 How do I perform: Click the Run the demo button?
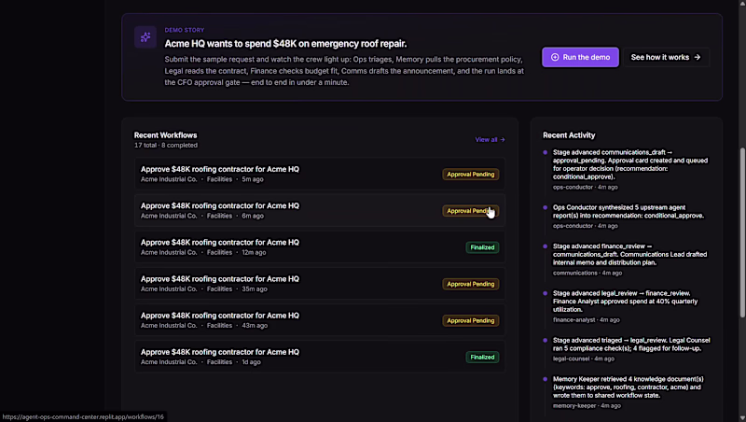580,57
